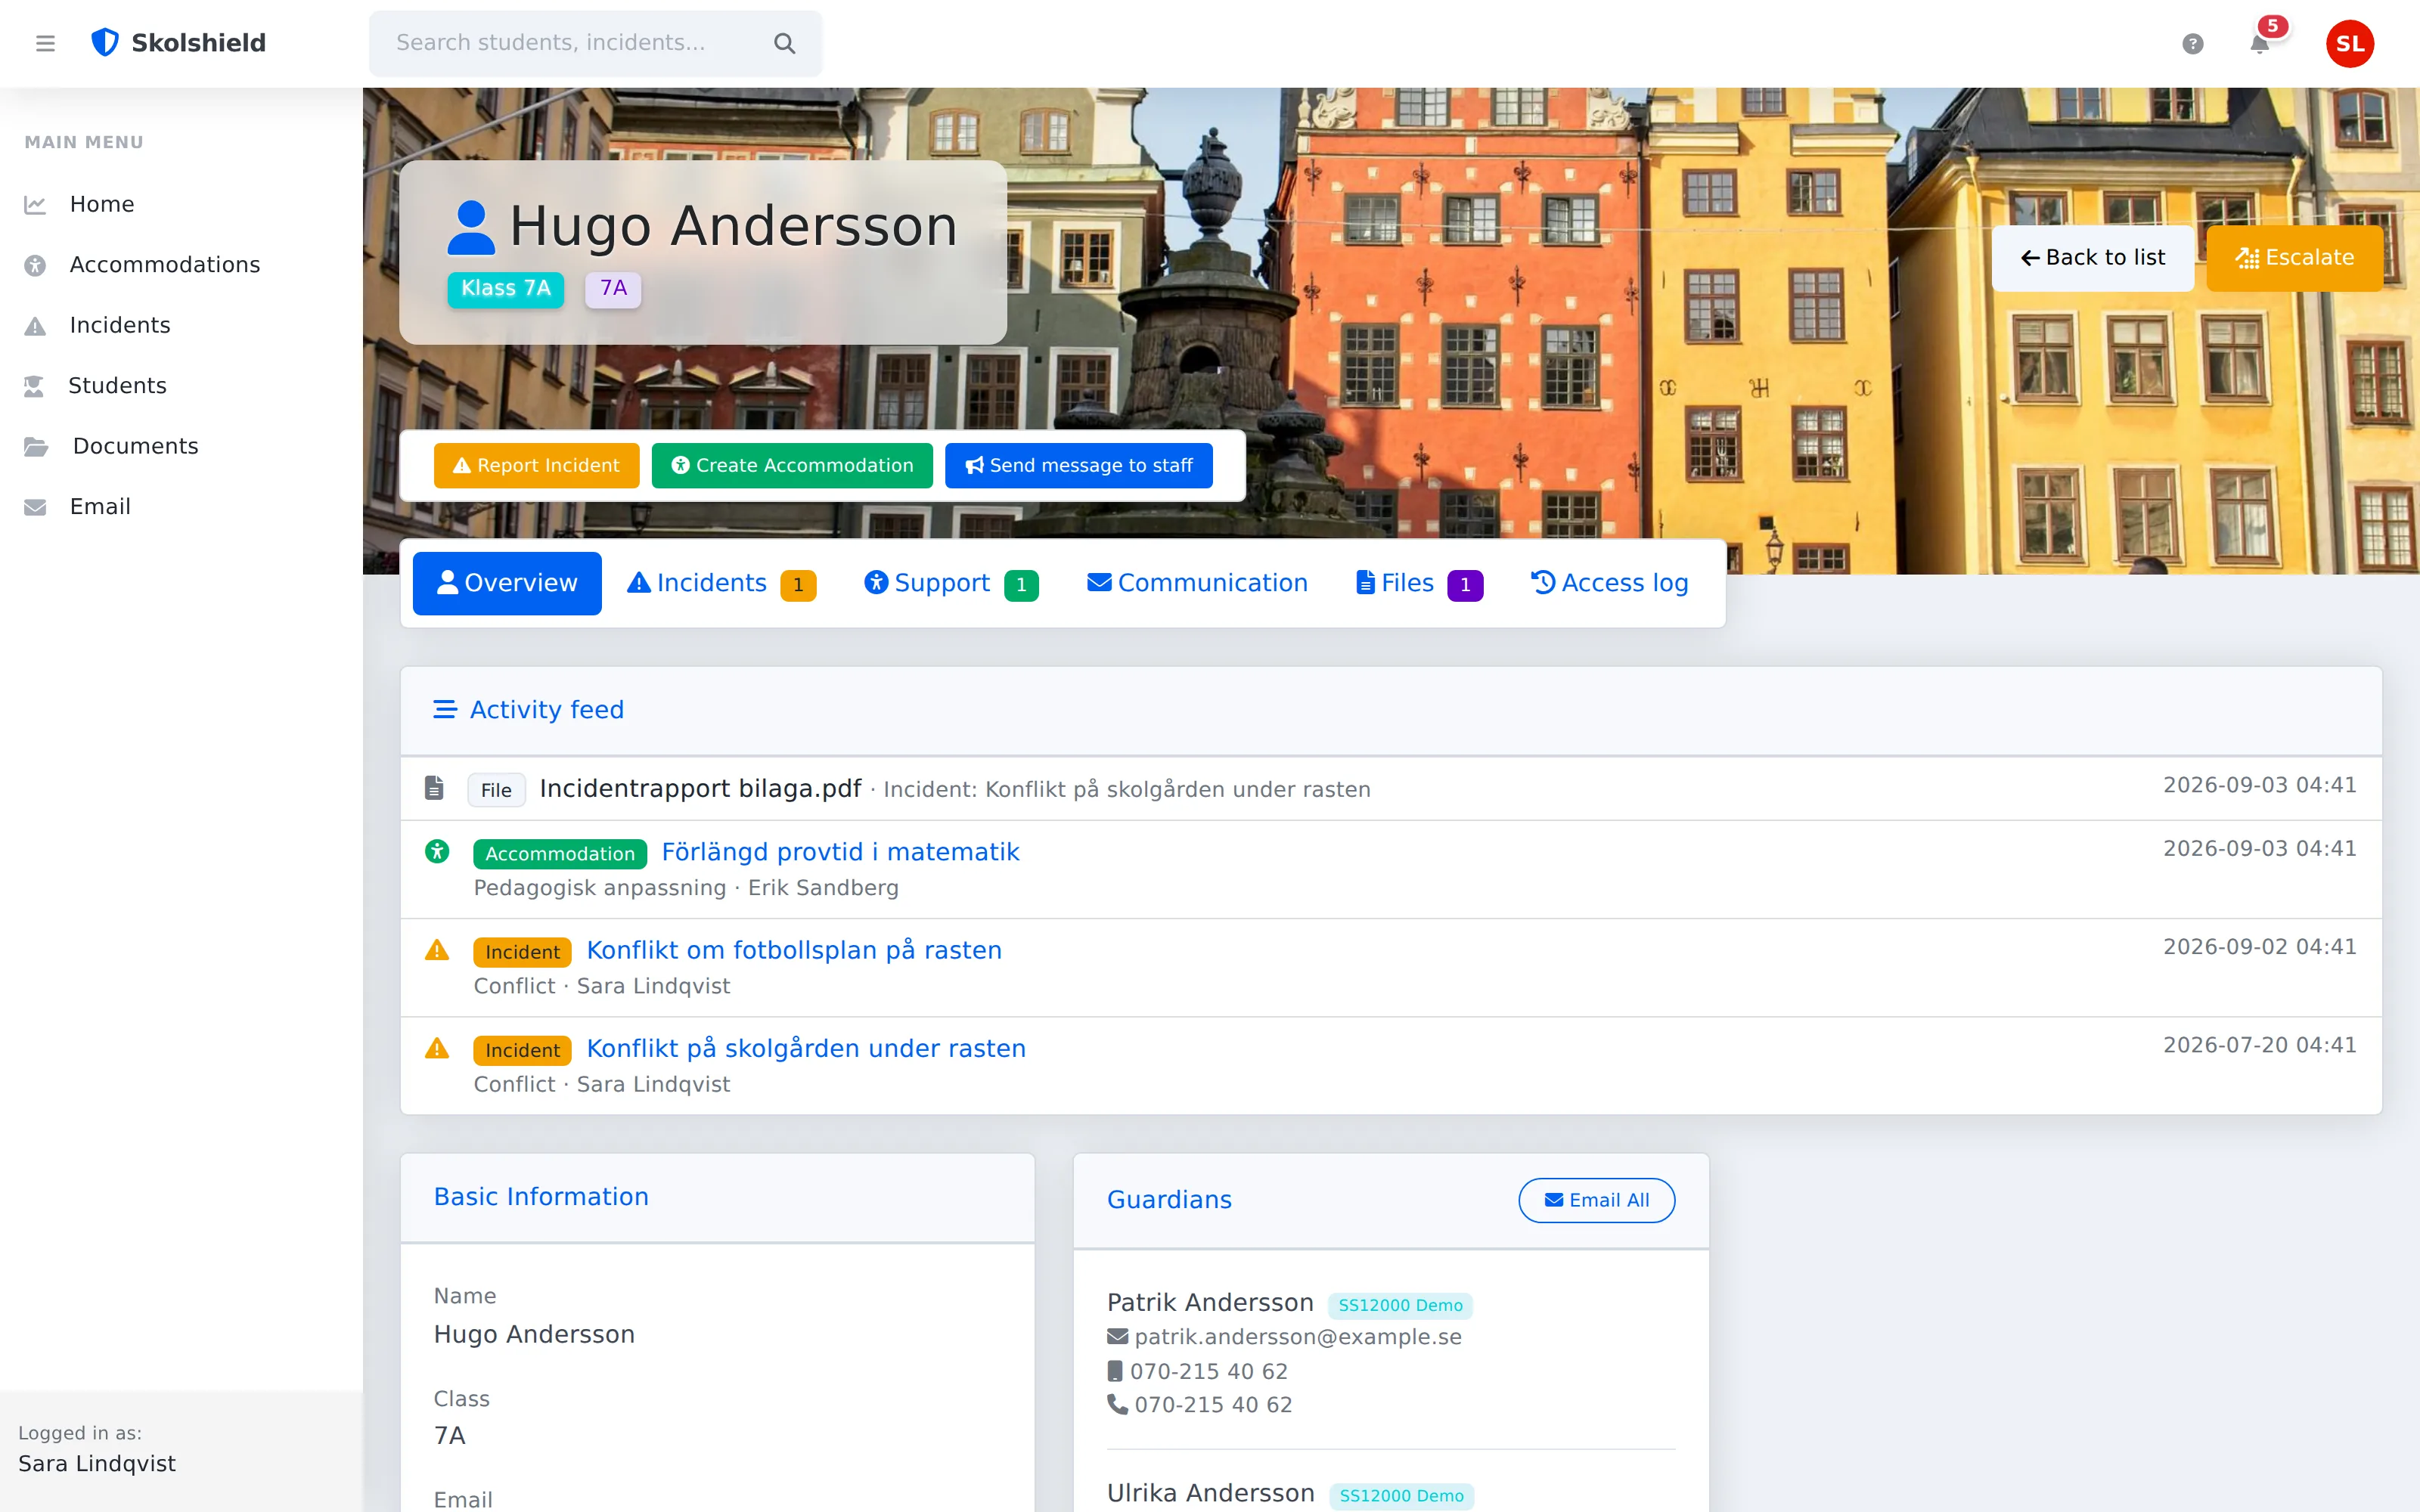The image size is (2420, 1512).
Task: Click the Basic Information heading
Action: pos(541,1197)
